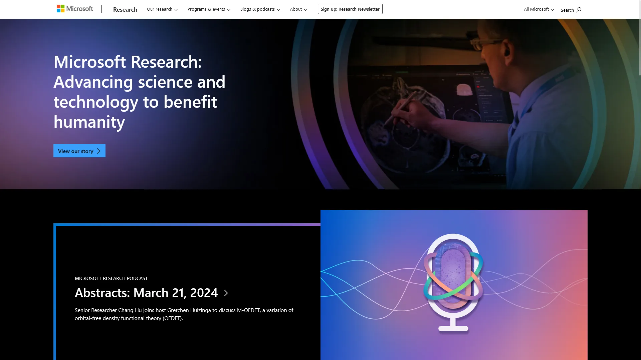This screenshot has width=641, height=360.
Task: Open the About menu
Action: click(x=296, y=9)
